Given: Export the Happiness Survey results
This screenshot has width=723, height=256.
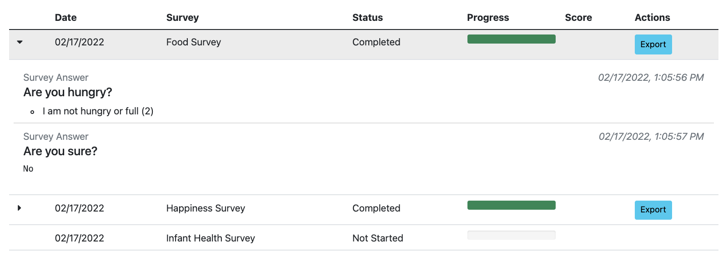Looking at the screenshot, I should click(x=653, y=210).
